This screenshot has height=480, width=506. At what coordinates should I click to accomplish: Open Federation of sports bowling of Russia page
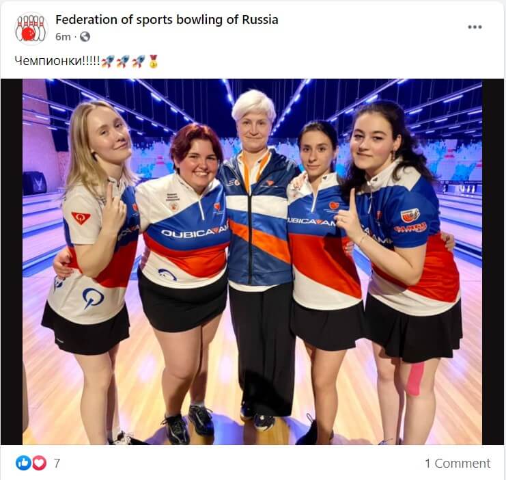click(167, 19)
